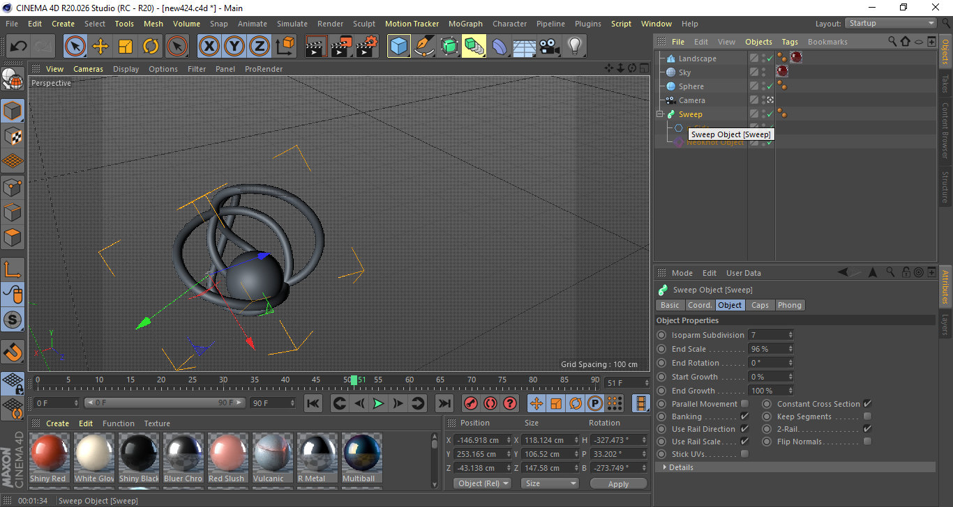953x507 pixels.
Task: Toggle Use Rail Direction checkbox
Action: (x=744, y=429)
